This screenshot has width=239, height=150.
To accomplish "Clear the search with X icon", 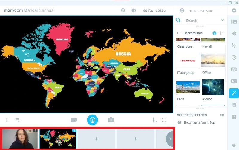I will pos(223,20).
